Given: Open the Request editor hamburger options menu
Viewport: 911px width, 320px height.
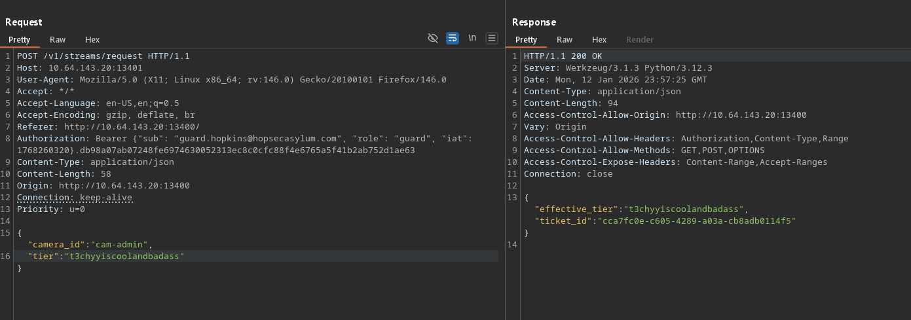Looking at the screenshot, I should [x=492, y=39].
